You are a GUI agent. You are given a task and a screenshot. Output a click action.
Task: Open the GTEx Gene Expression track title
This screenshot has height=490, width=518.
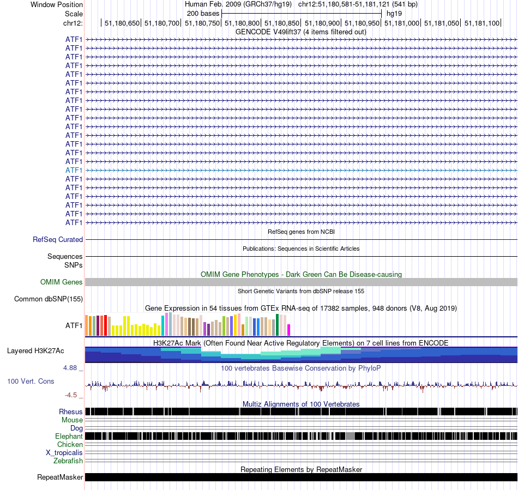[x=300, y=308]
